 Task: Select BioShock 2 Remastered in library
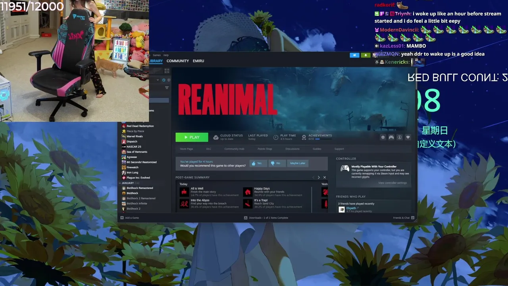[x=139, y=198]
